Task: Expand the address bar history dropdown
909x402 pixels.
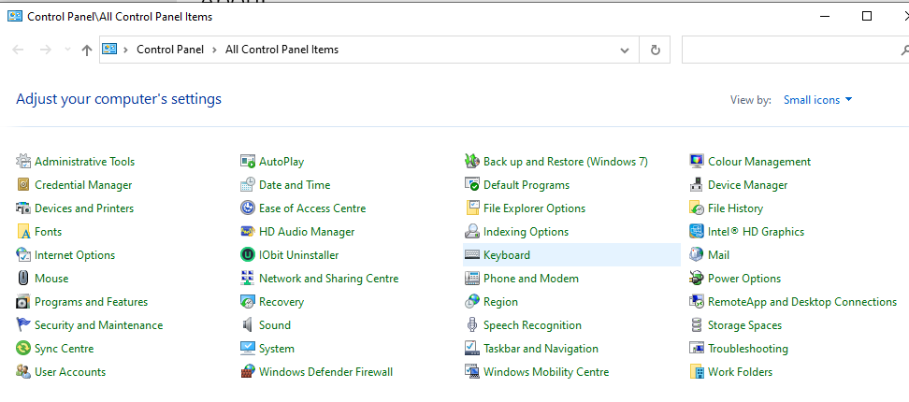Action: pos(625,50)
